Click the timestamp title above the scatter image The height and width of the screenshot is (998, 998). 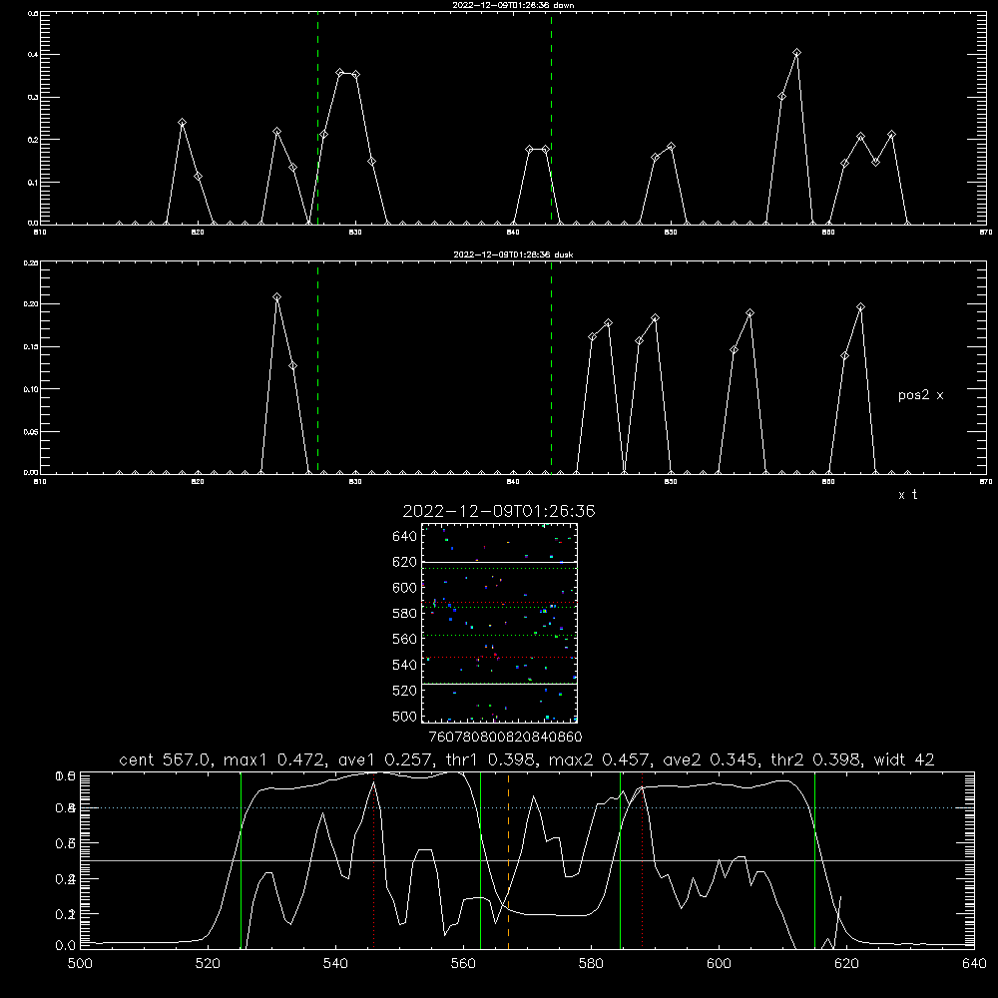point(499,511)
